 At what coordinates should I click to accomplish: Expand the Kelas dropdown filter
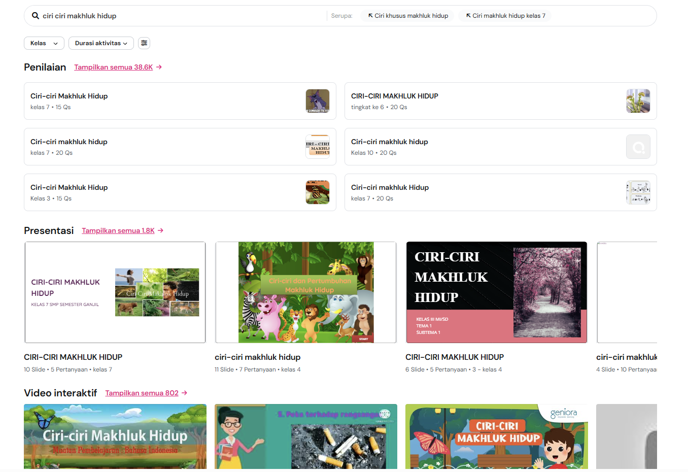[44, 43]
